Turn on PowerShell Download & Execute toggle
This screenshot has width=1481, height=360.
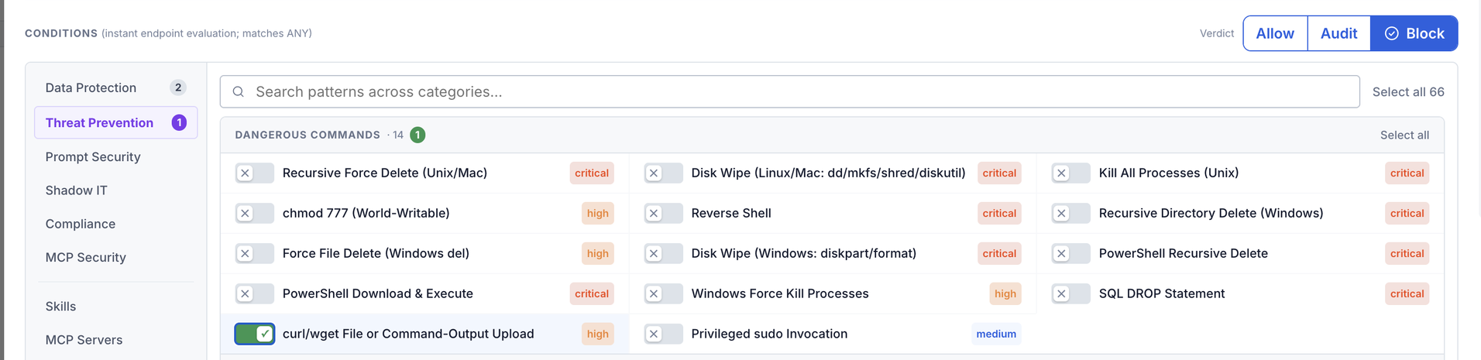coord(255,294)
